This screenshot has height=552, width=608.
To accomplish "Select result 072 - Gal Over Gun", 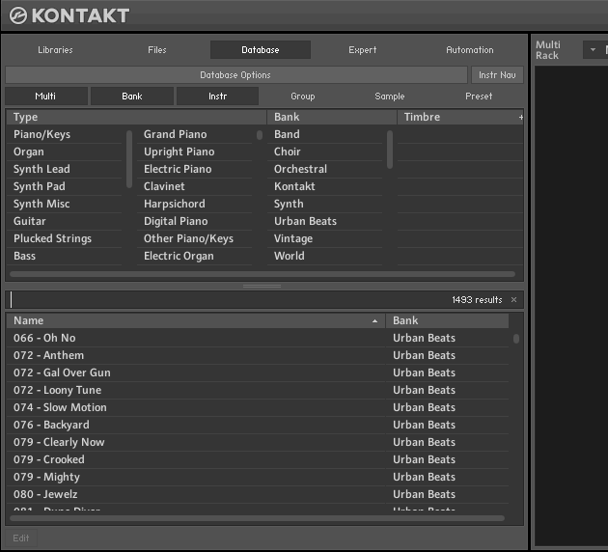I will (x=258, y=373).
